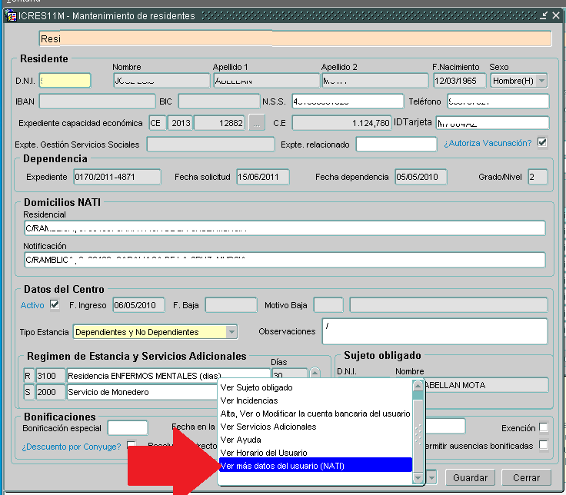Viewport: 566px width, 495px height.
Task: Click the down arrow of the dropdown list scrollbar
Action: [x=418, y=478]
